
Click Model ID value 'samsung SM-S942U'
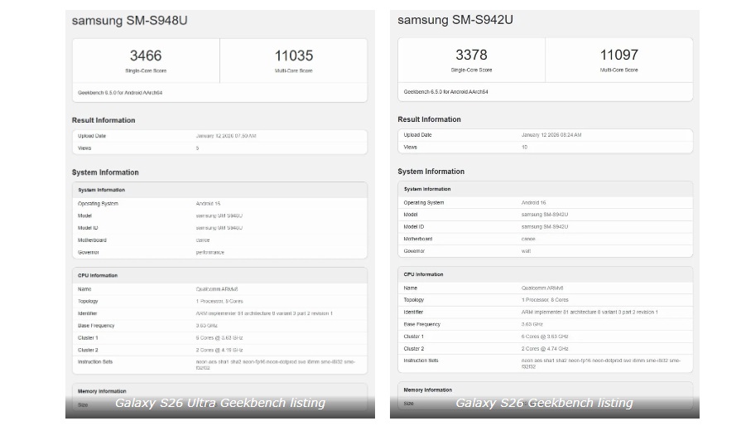(545, 227)
